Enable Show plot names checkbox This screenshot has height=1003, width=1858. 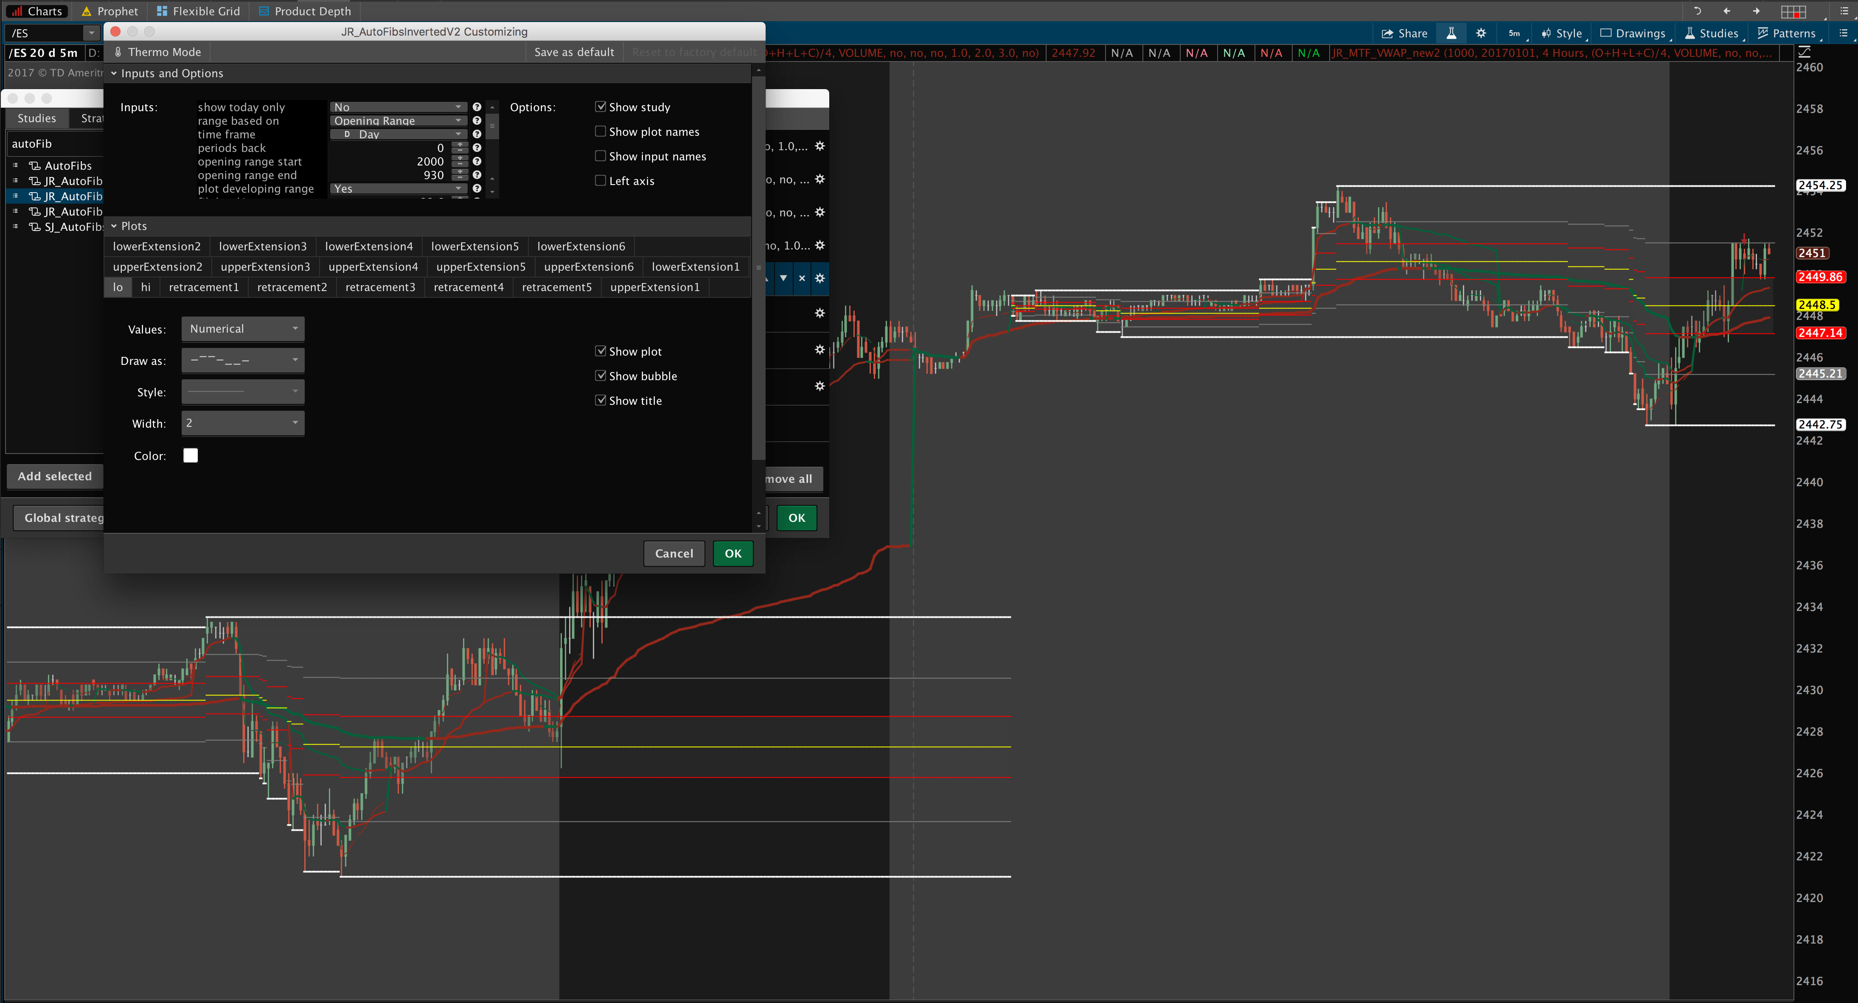(x=600, y=131)
